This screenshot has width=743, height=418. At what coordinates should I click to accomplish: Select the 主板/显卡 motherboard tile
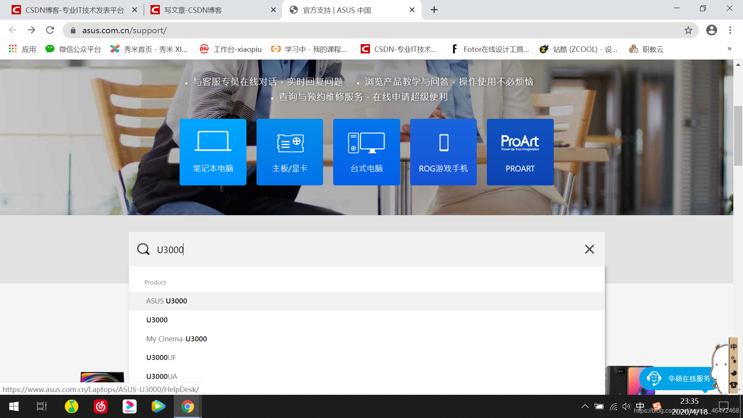point(289,152)
